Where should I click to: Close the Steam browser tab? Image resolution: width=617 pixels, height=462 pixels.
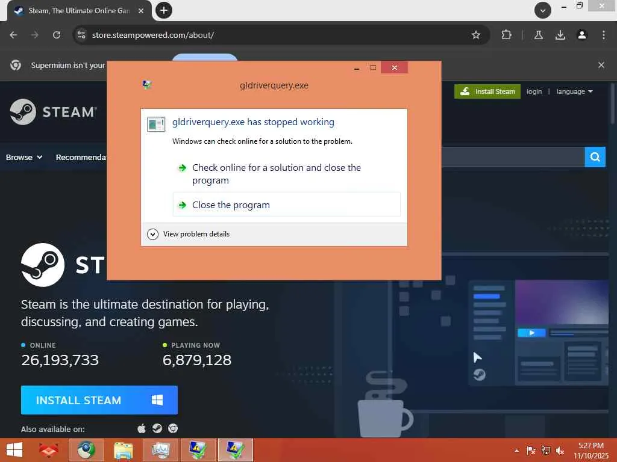(141, 11)
